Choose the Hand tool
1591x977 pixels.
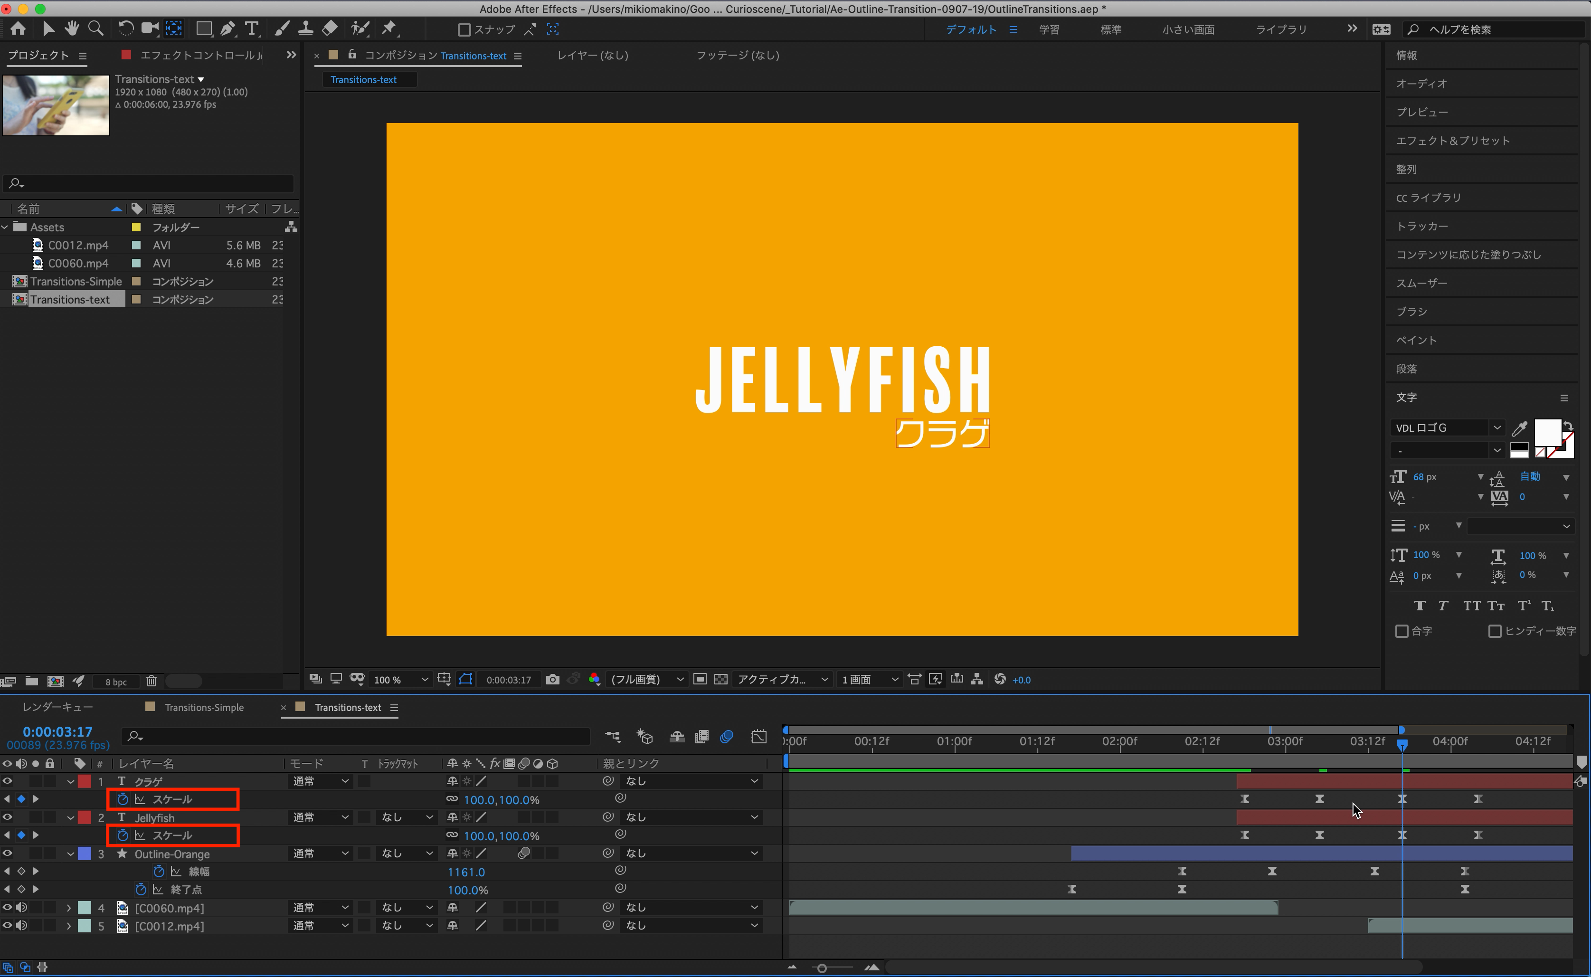tap(71, 28)
